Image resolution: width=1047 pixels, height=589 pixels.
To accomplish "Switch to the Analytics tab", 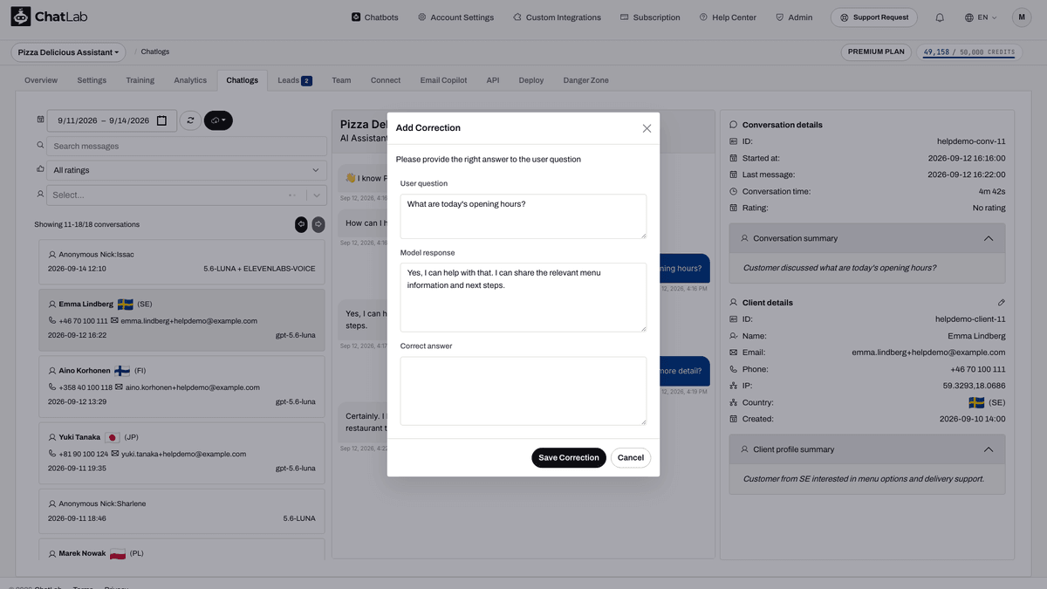I will point(190,80).
